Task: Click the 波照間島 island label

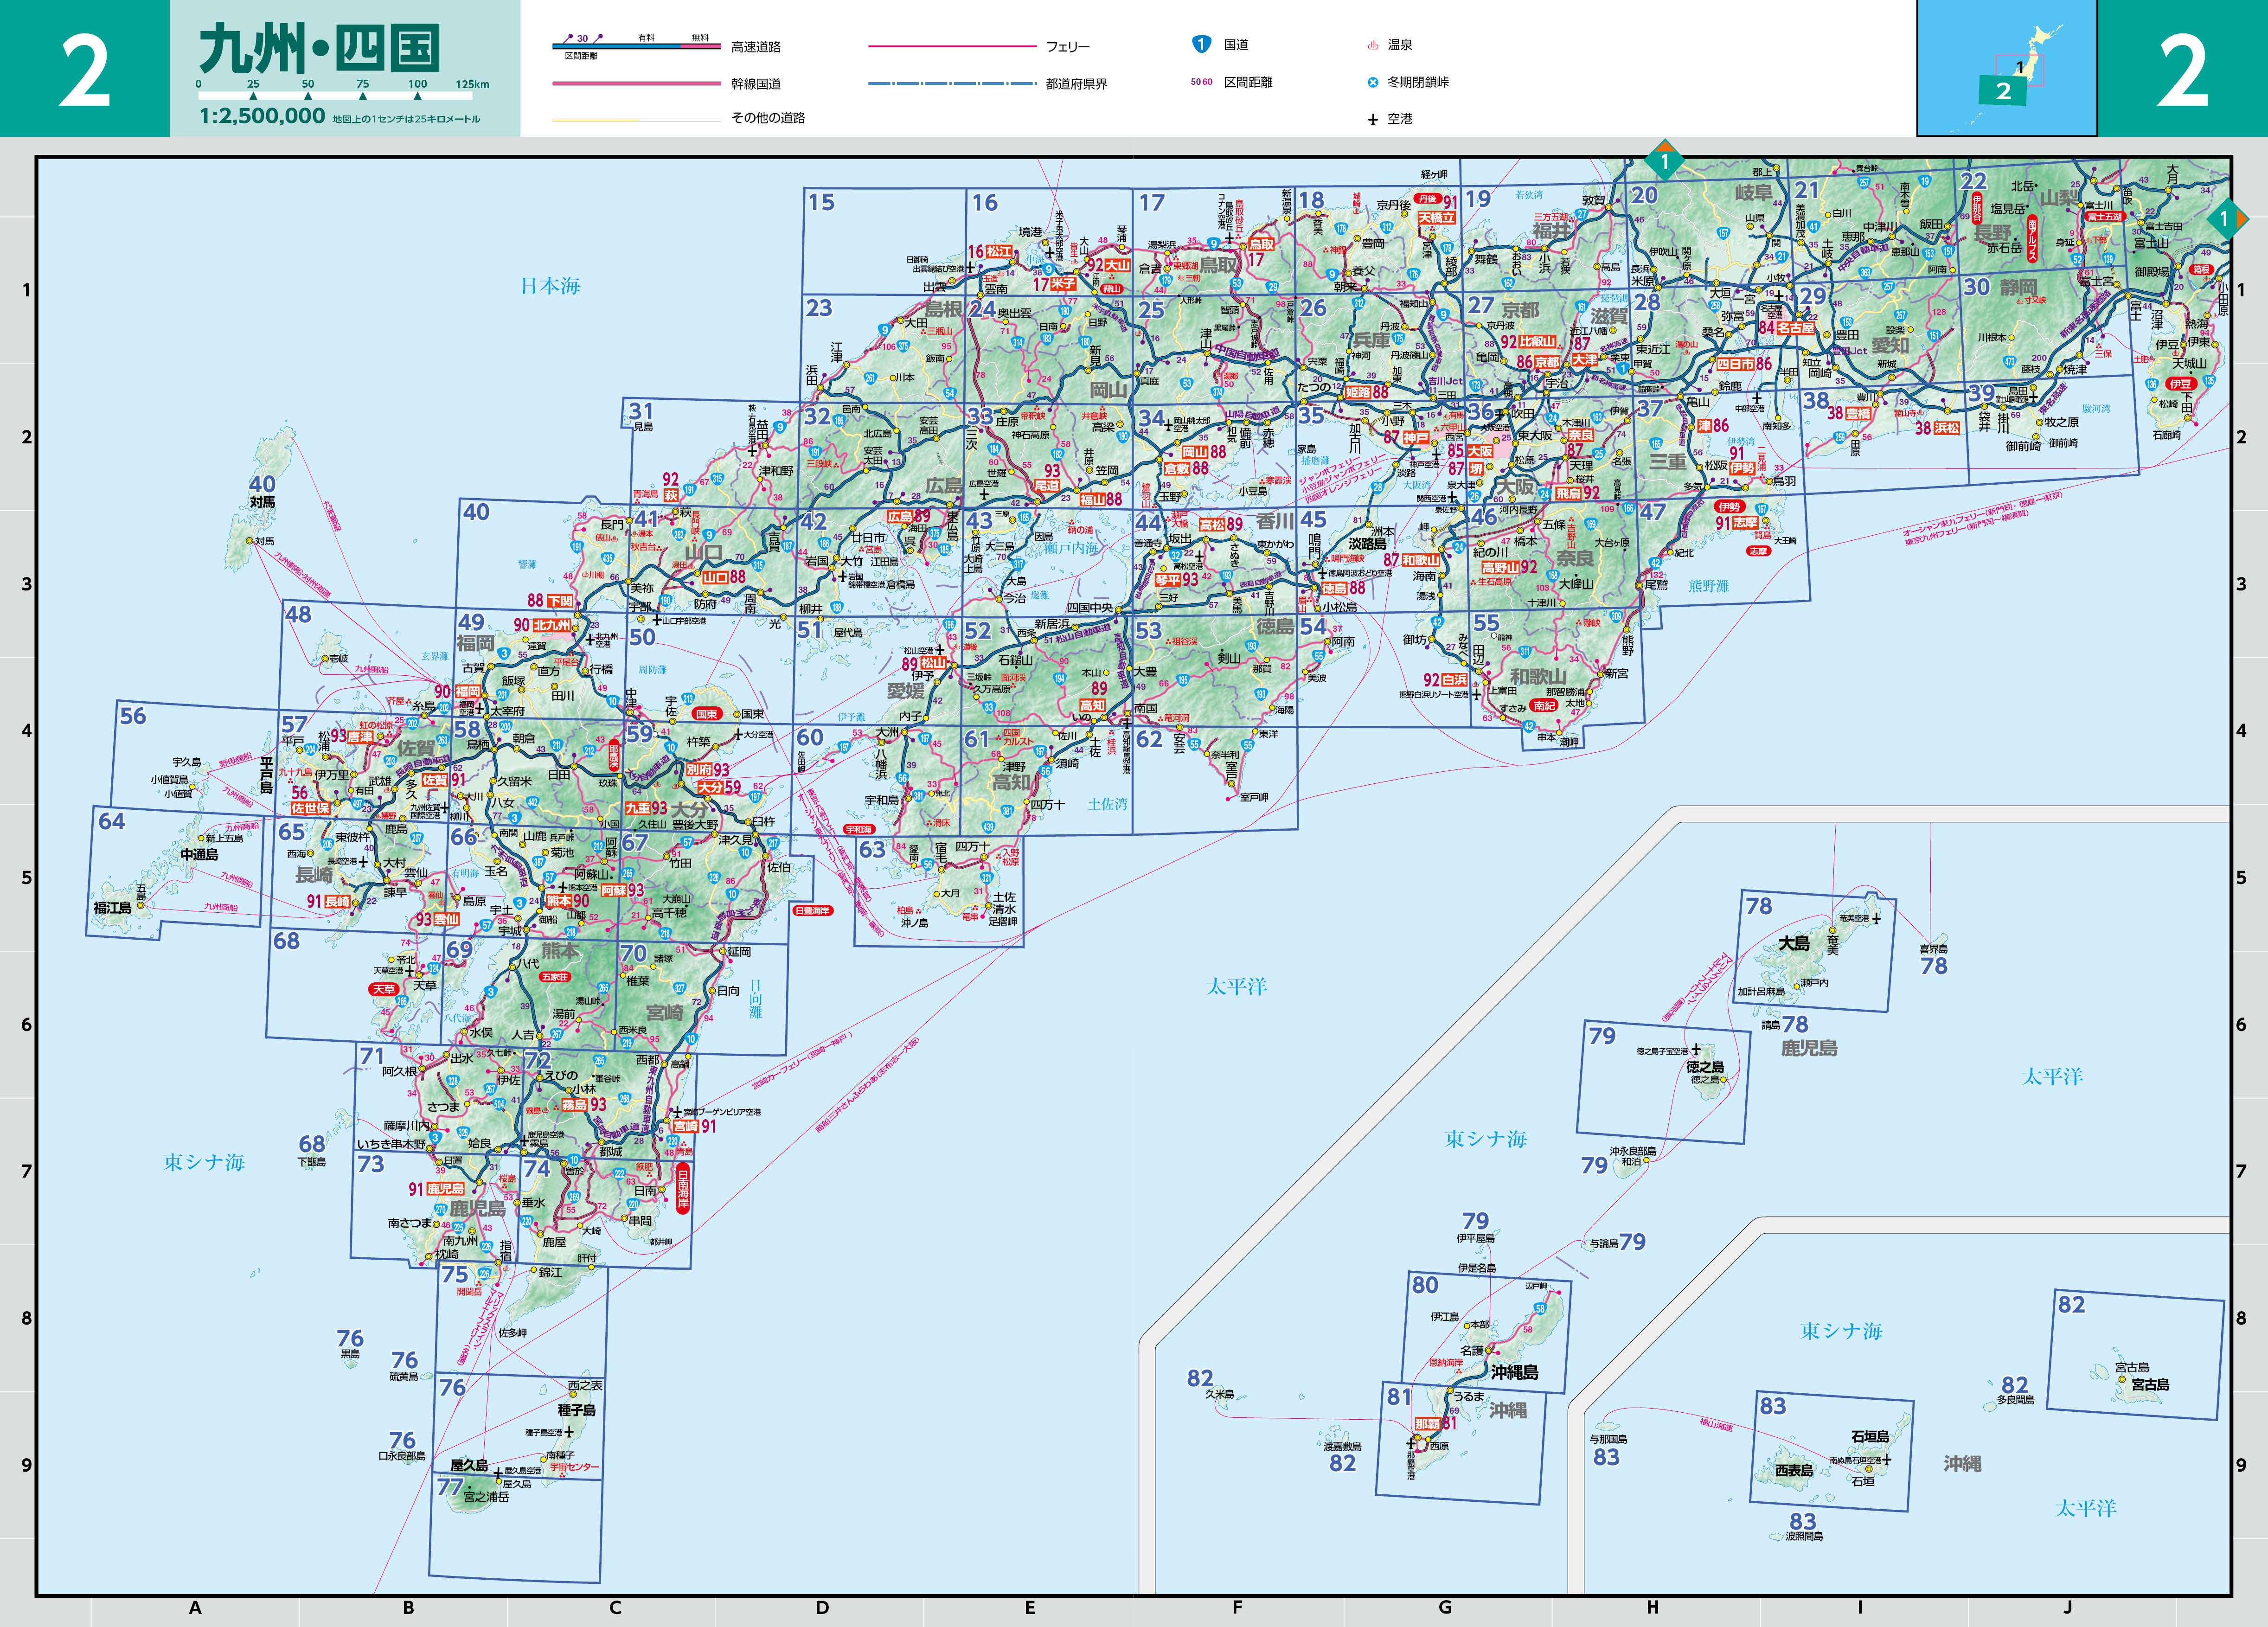Action: [1804, 1536]
